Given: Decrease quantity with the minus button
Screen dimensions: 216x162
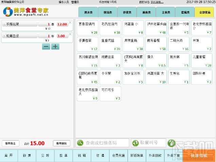Looking at the screenshot, I should [x=46, y=46].
